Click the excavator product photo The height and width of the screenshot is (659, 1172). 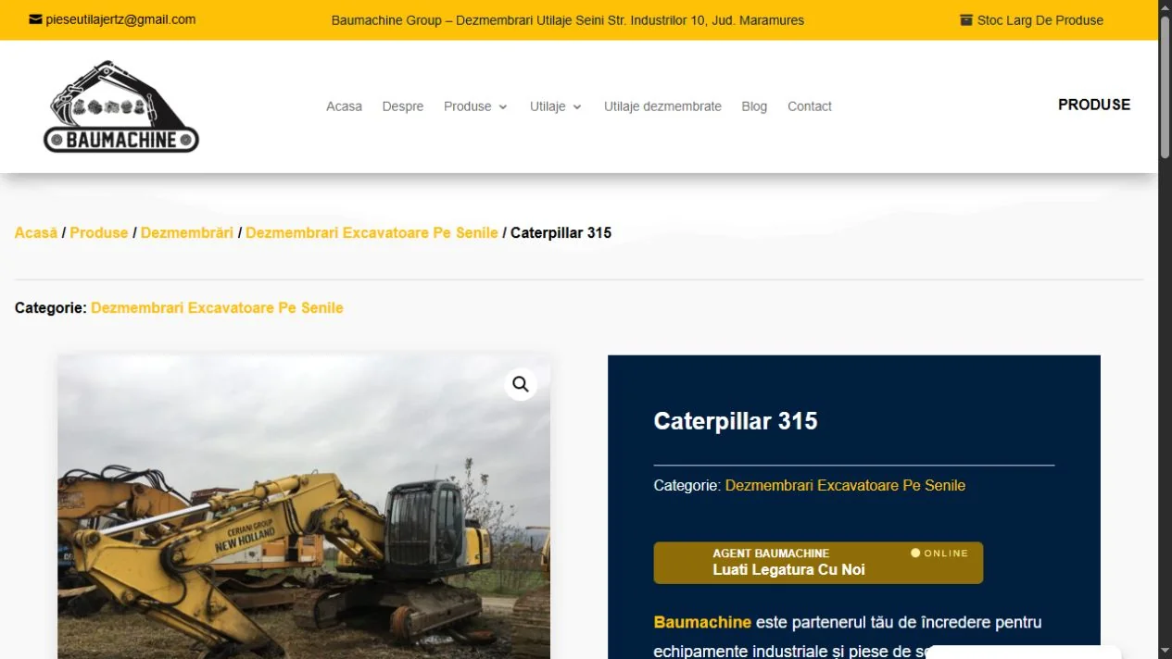[304, 507]
